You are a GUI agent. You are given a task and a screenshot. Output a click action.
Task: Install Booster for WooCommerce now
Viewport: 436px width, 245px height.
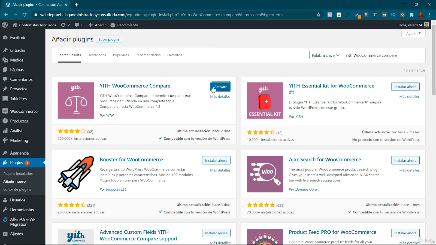216,160
